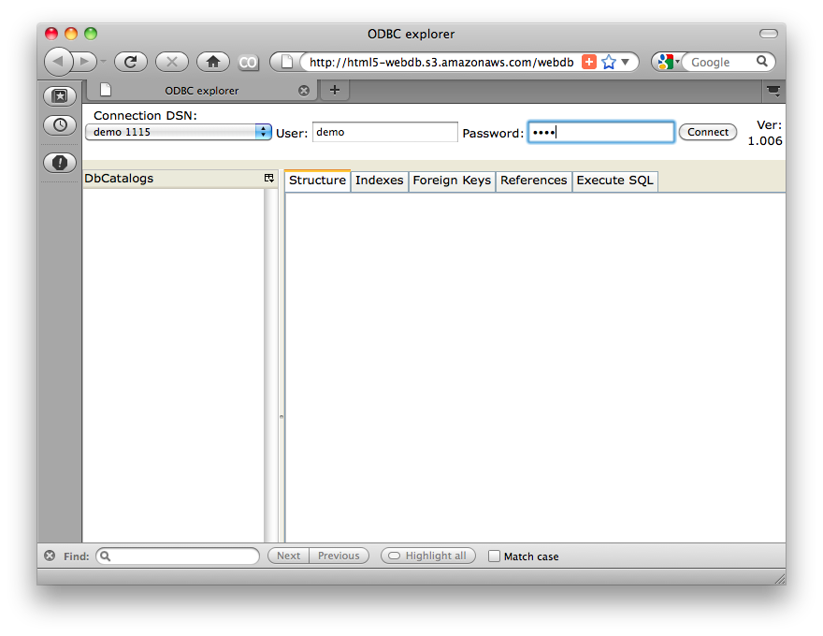Screen dimensions: 823x636
Task: Close the Find bar
Action: (x=50, y=556)
